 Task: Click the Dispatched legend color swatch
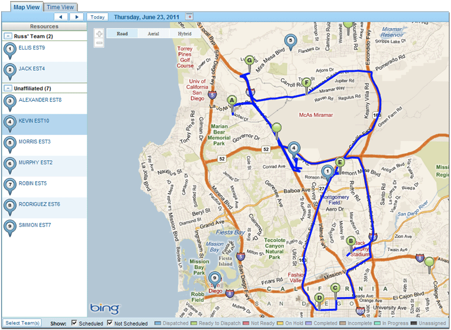point(157,324)
